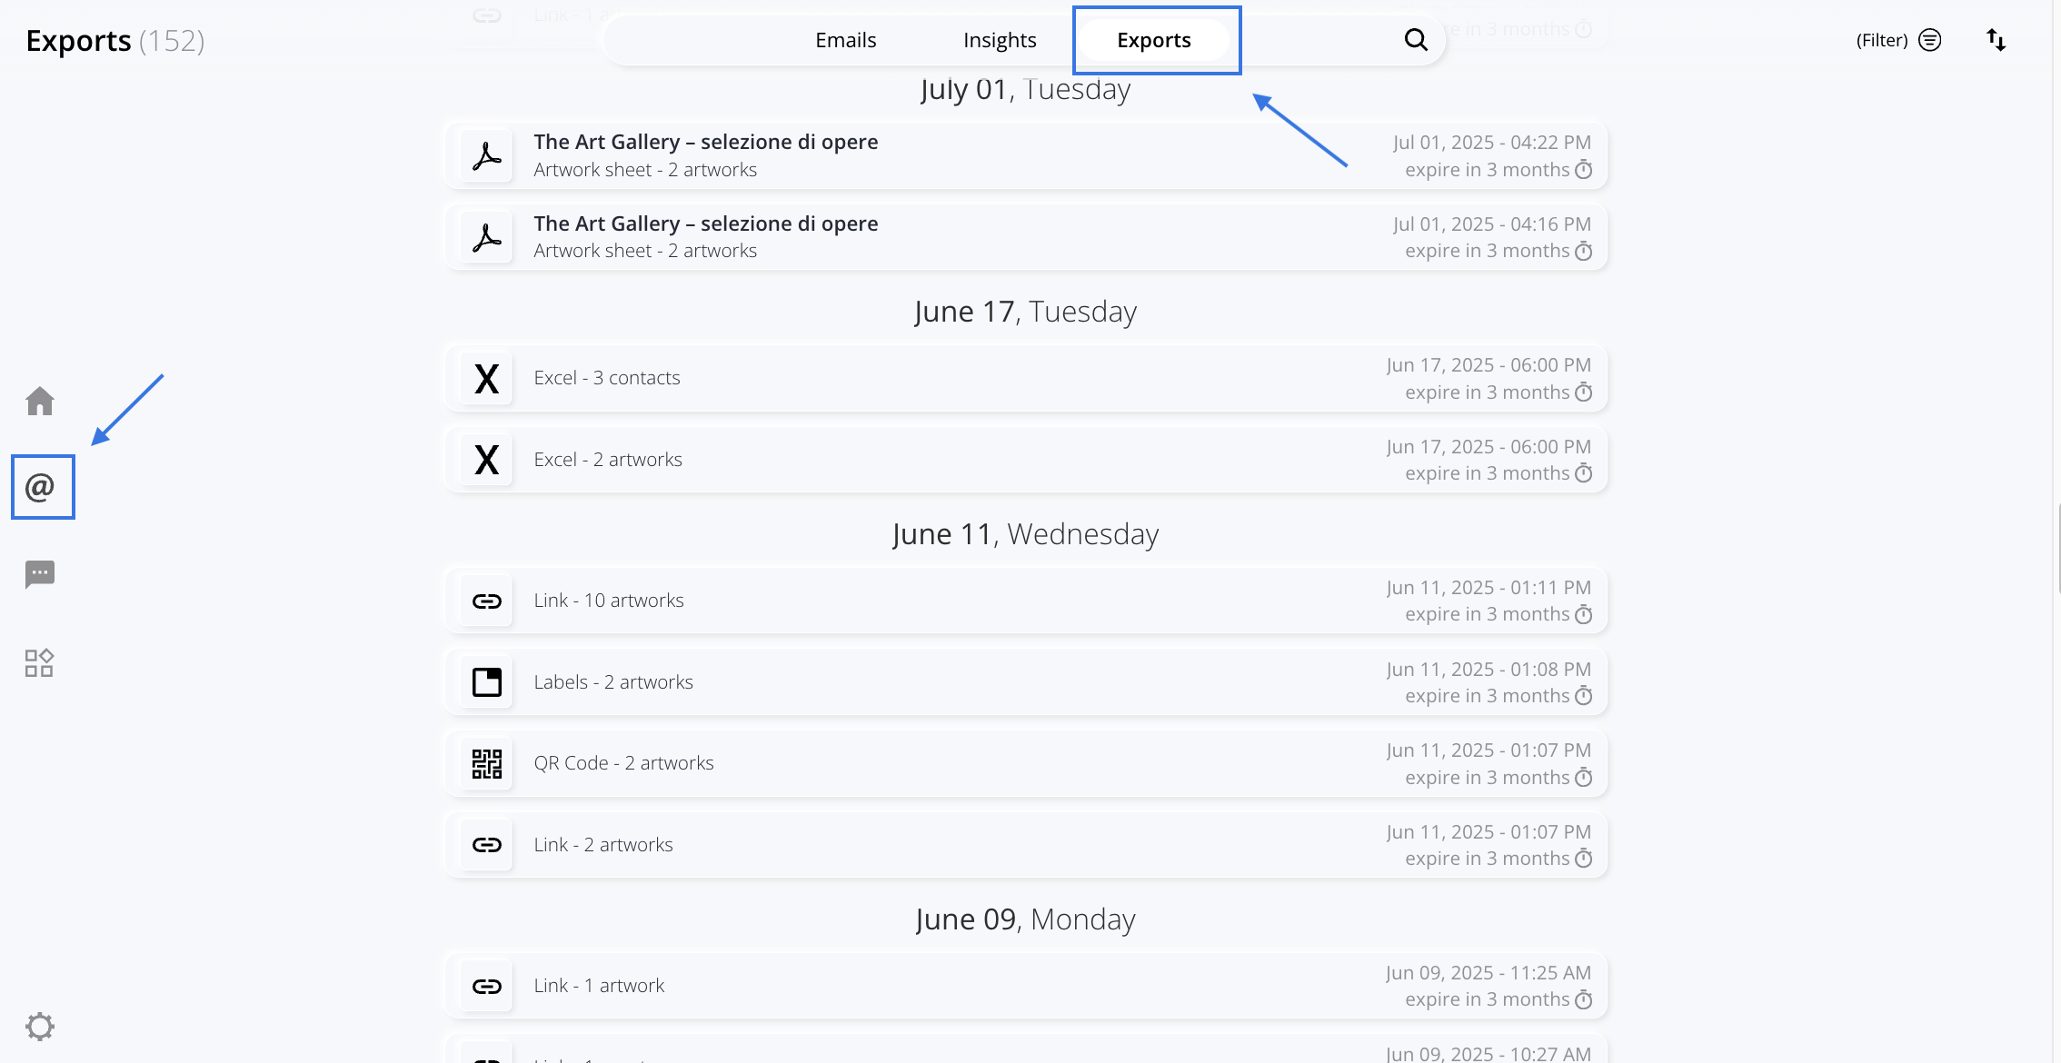Toggle the sort order arrows icon
Screen dimensions: 2061x1063
coord(1996,40)
